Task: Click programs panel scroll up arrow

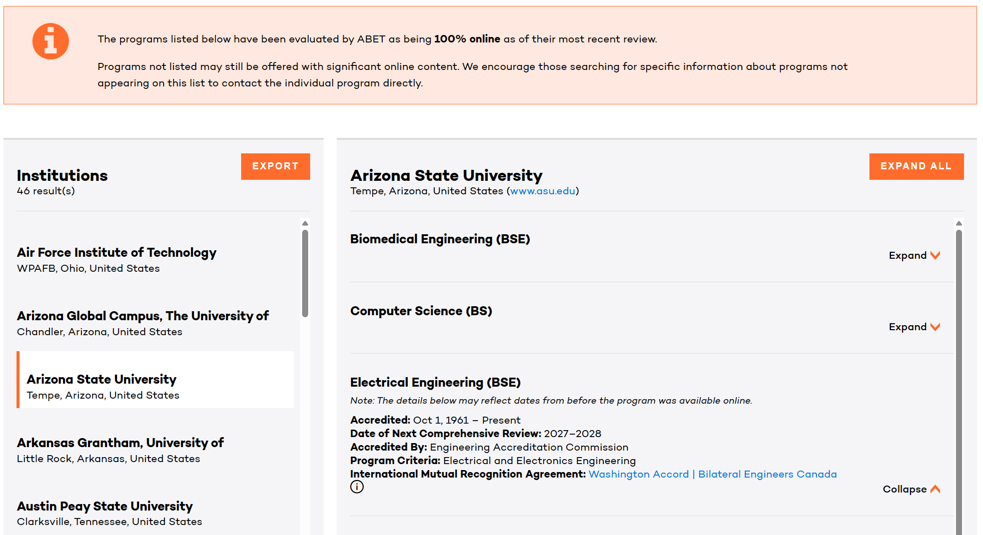Action: [x=958, y=223]
